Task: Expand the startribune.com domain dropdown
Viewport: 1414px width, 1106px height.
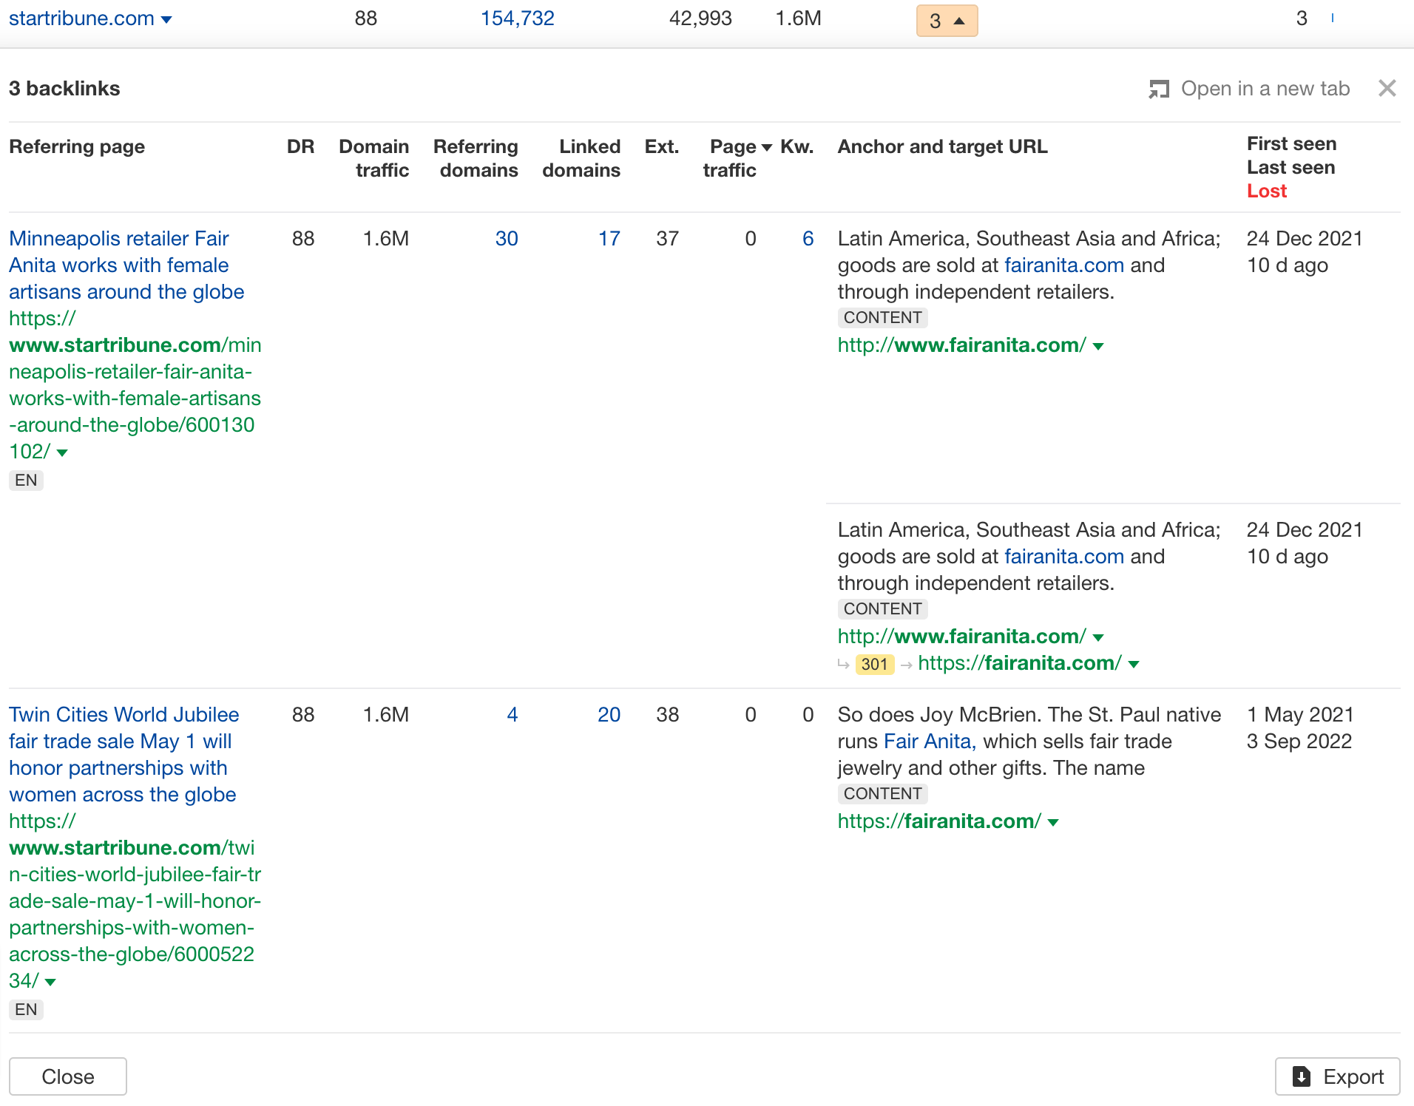Action: pos(166,19)
